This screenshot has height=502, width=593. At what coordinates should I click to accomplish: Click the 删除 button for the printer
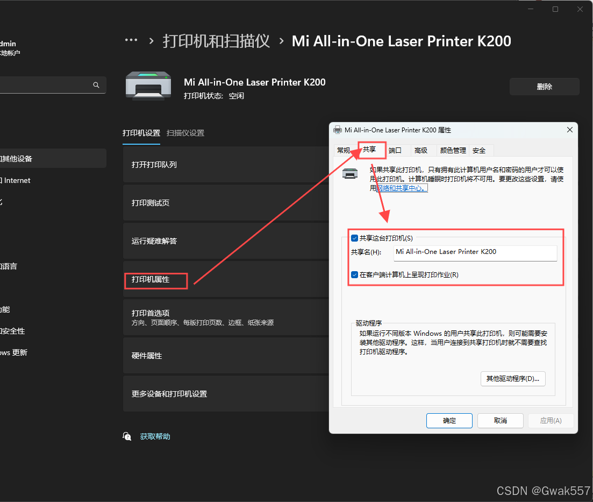(545, 87)
